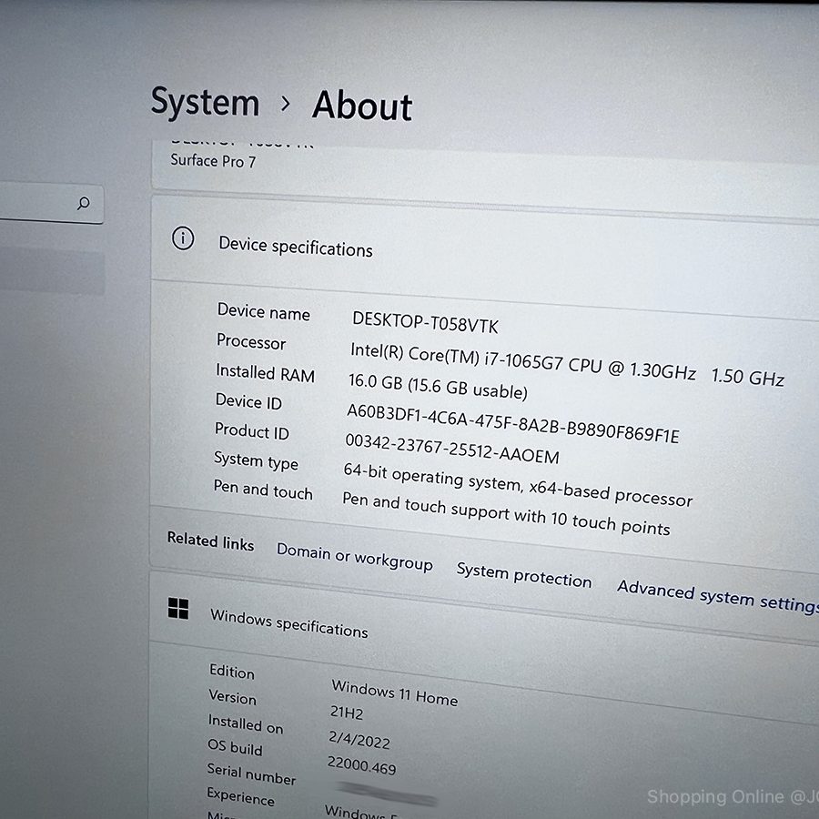The image size is (819, 819).
Task: Select Surface Pro 7 model text
Action: (x=213, y=161)
